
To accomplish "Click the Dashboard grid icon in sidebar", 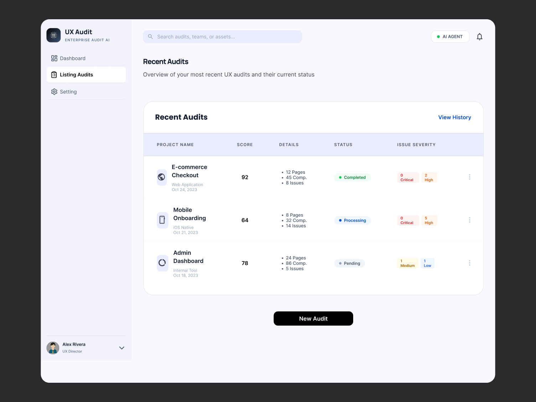I will pos(54,58).
